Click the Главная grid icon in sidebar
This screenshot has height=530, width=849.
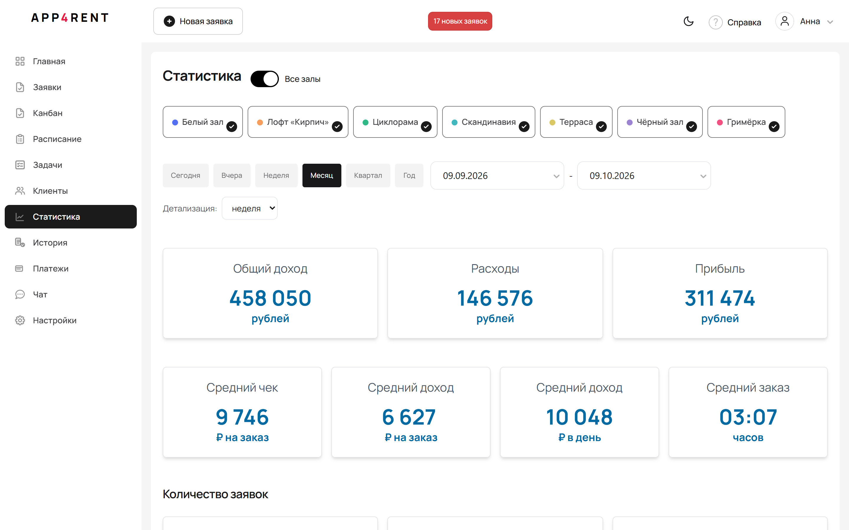point(20,61)
